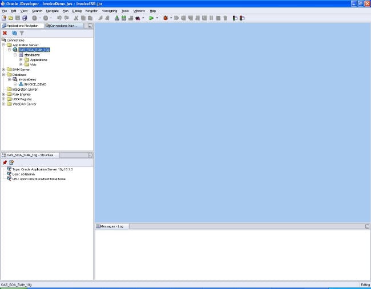This screenshot has height=289, width=371.
Task: Click the Open folder toolbar icon
Action: pyautogui.click(x=11, y=18)
